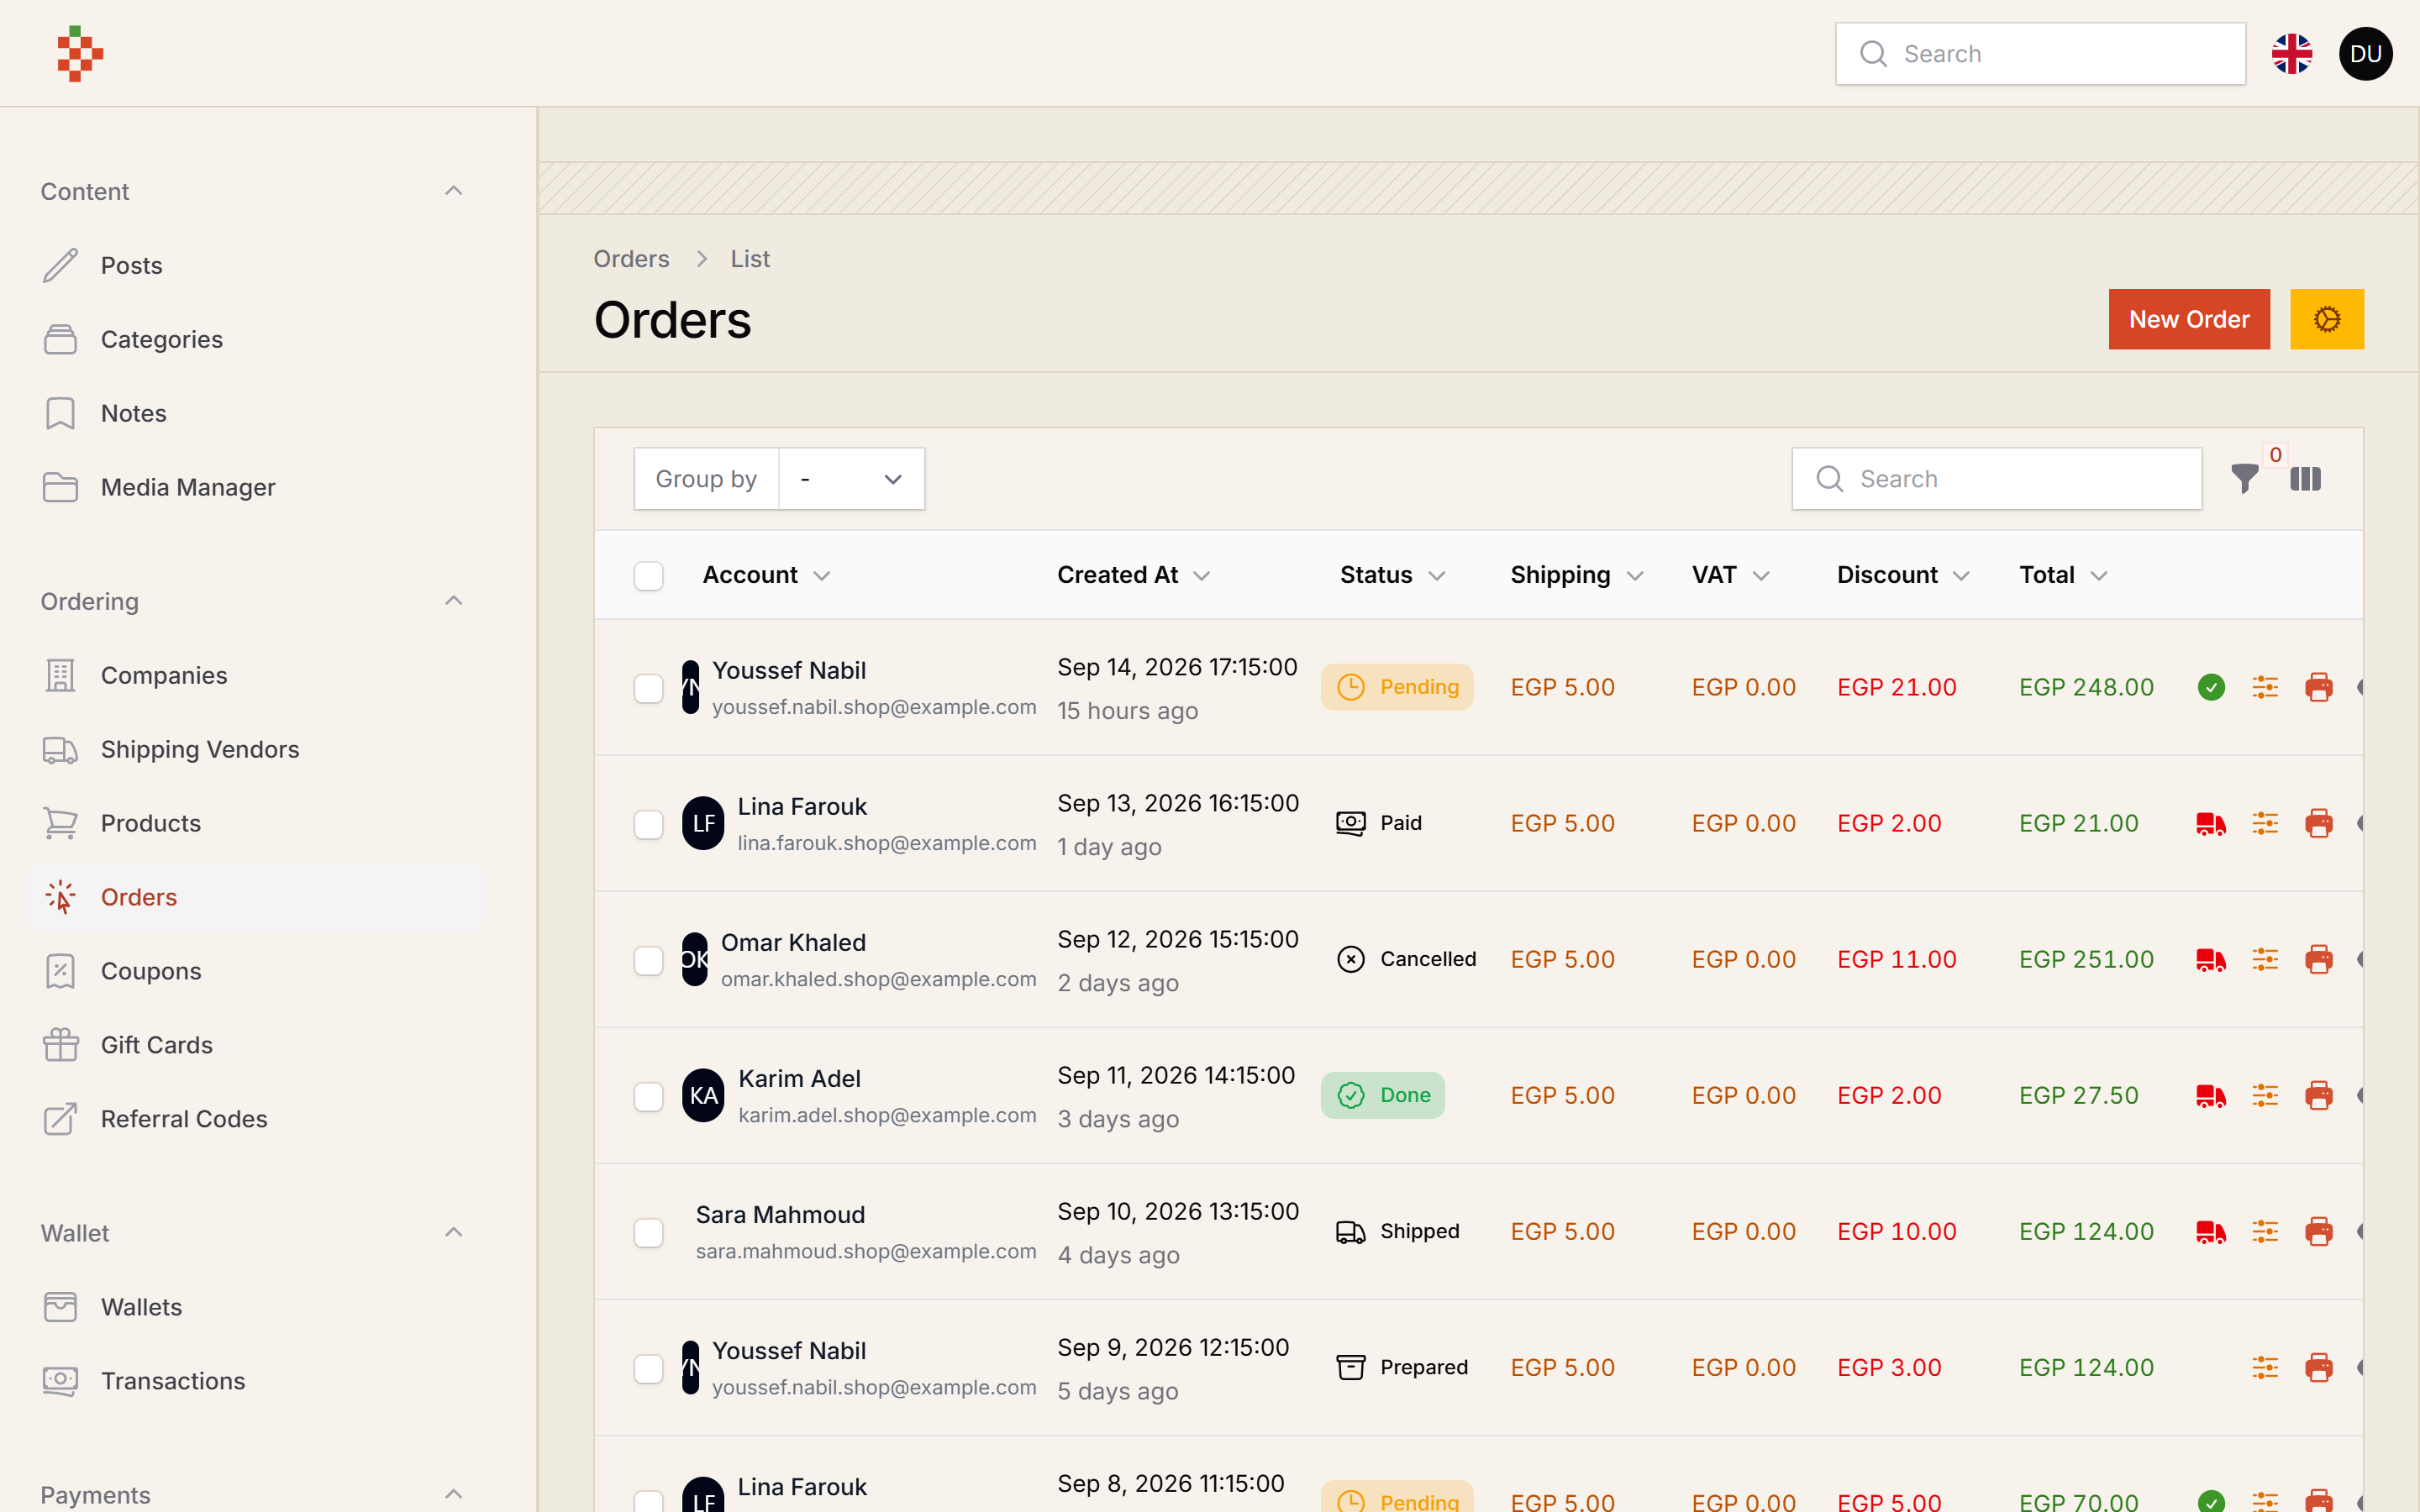This screenshot has width=2420, height=1512.
Task: Select Omar Khaled's order checkbox
Action: 648,960
